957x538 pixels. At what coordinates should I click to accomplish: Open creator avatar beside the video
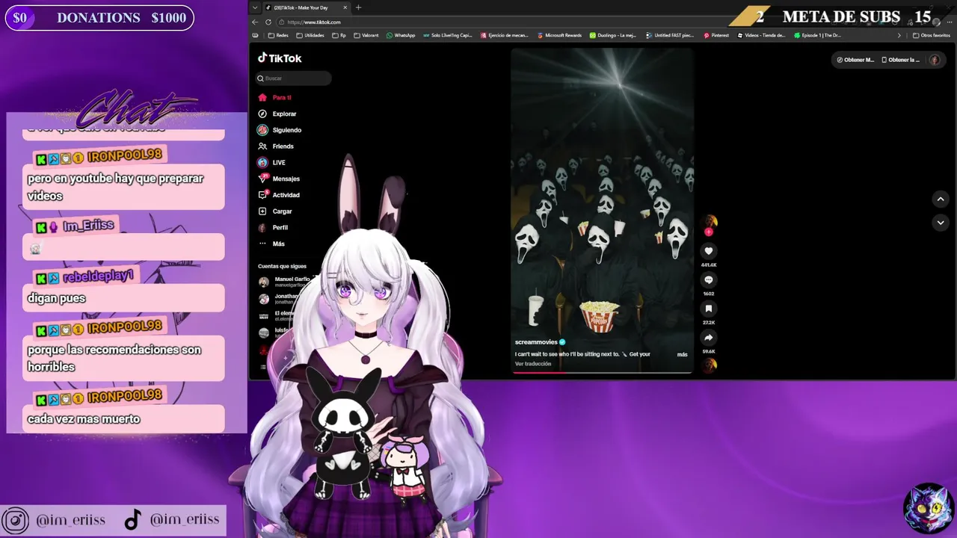point(709,221)
